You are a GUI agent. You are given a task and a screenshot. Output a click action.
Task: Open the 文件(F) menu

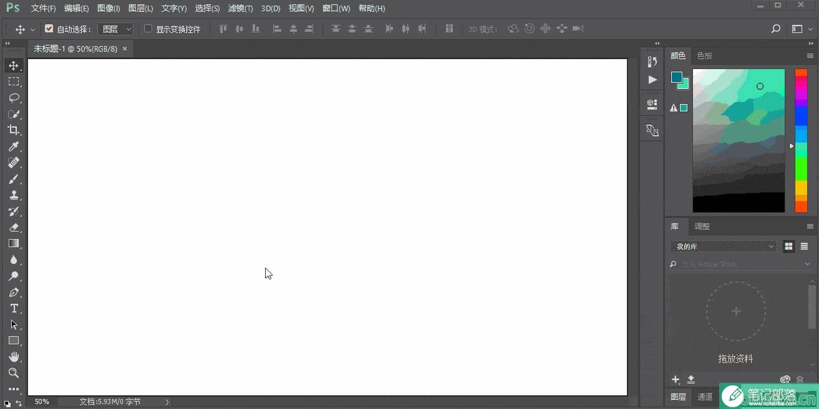(43, 9)
